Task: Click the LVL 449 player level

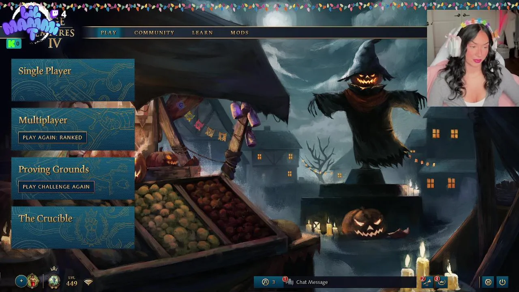Action: pyautogui.click(x=72, y=281)
